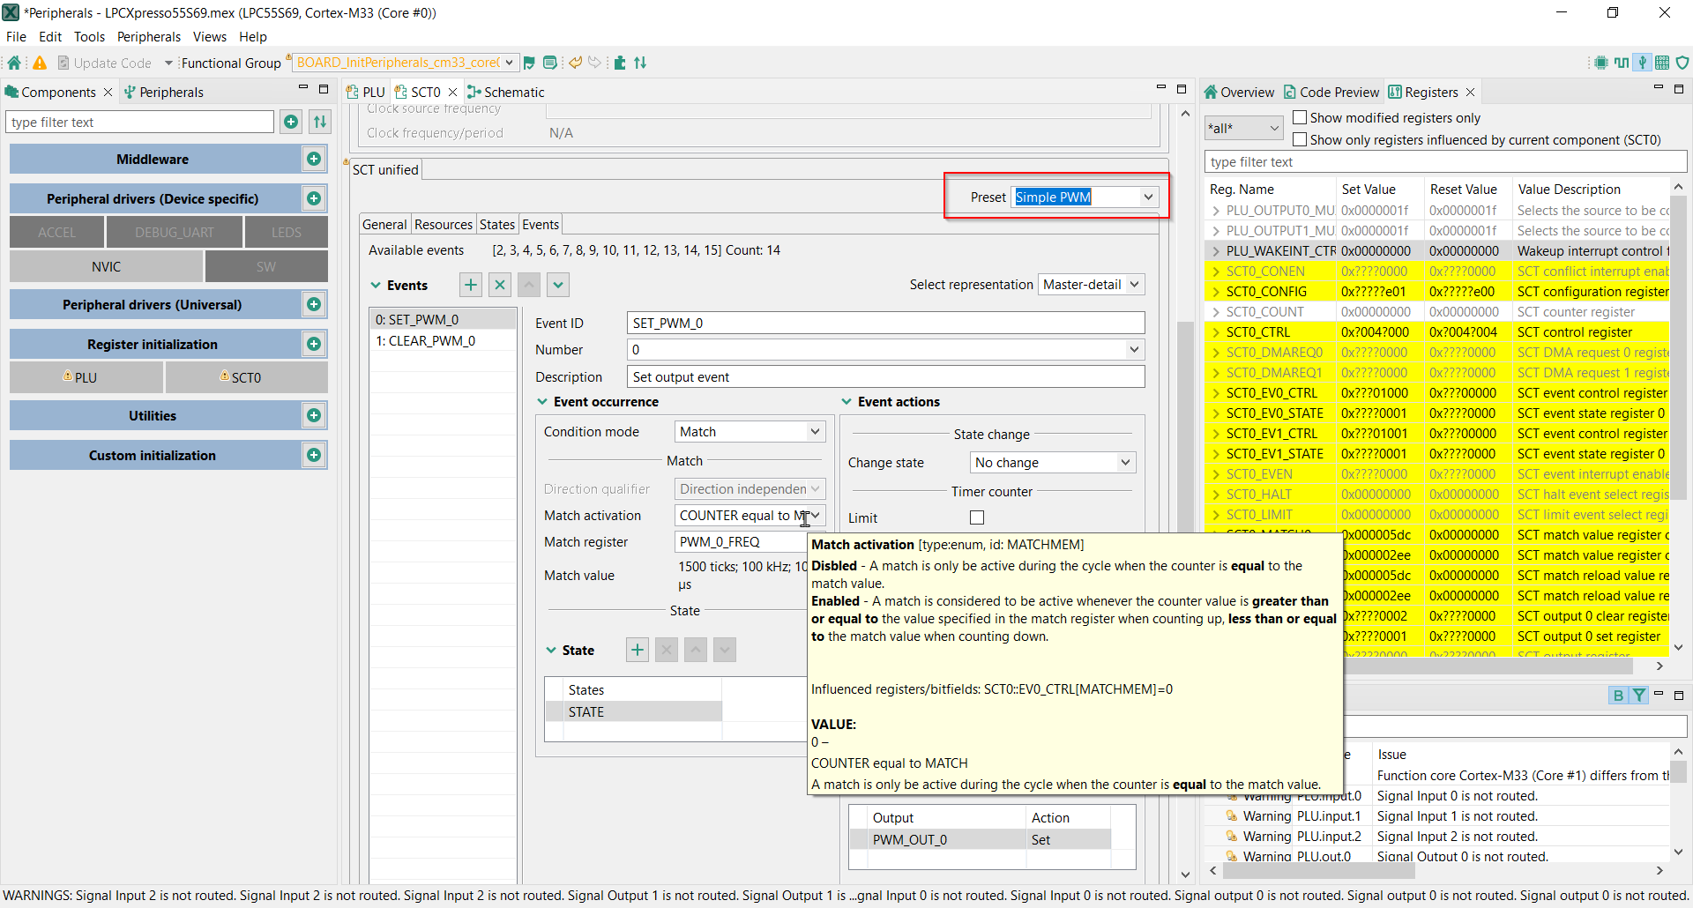Image resolution: width=1693 pixels, height=908 pixels.
Task: Toggle the Limit checkbox
Action: [x=977, y=517]
